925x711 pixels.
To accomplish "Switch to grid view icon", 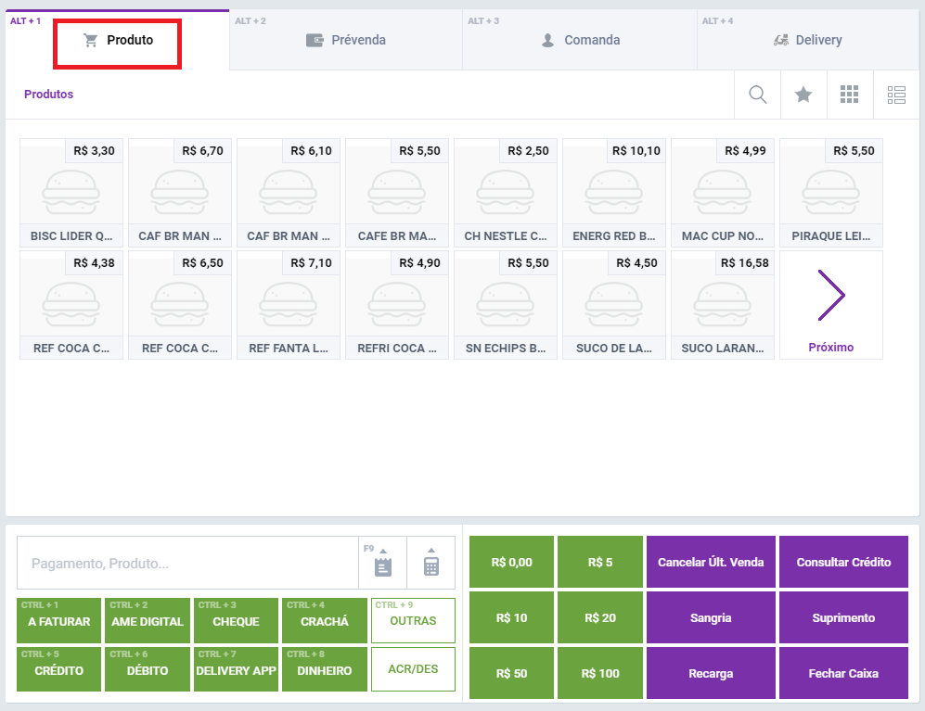I will click(849, 95).
